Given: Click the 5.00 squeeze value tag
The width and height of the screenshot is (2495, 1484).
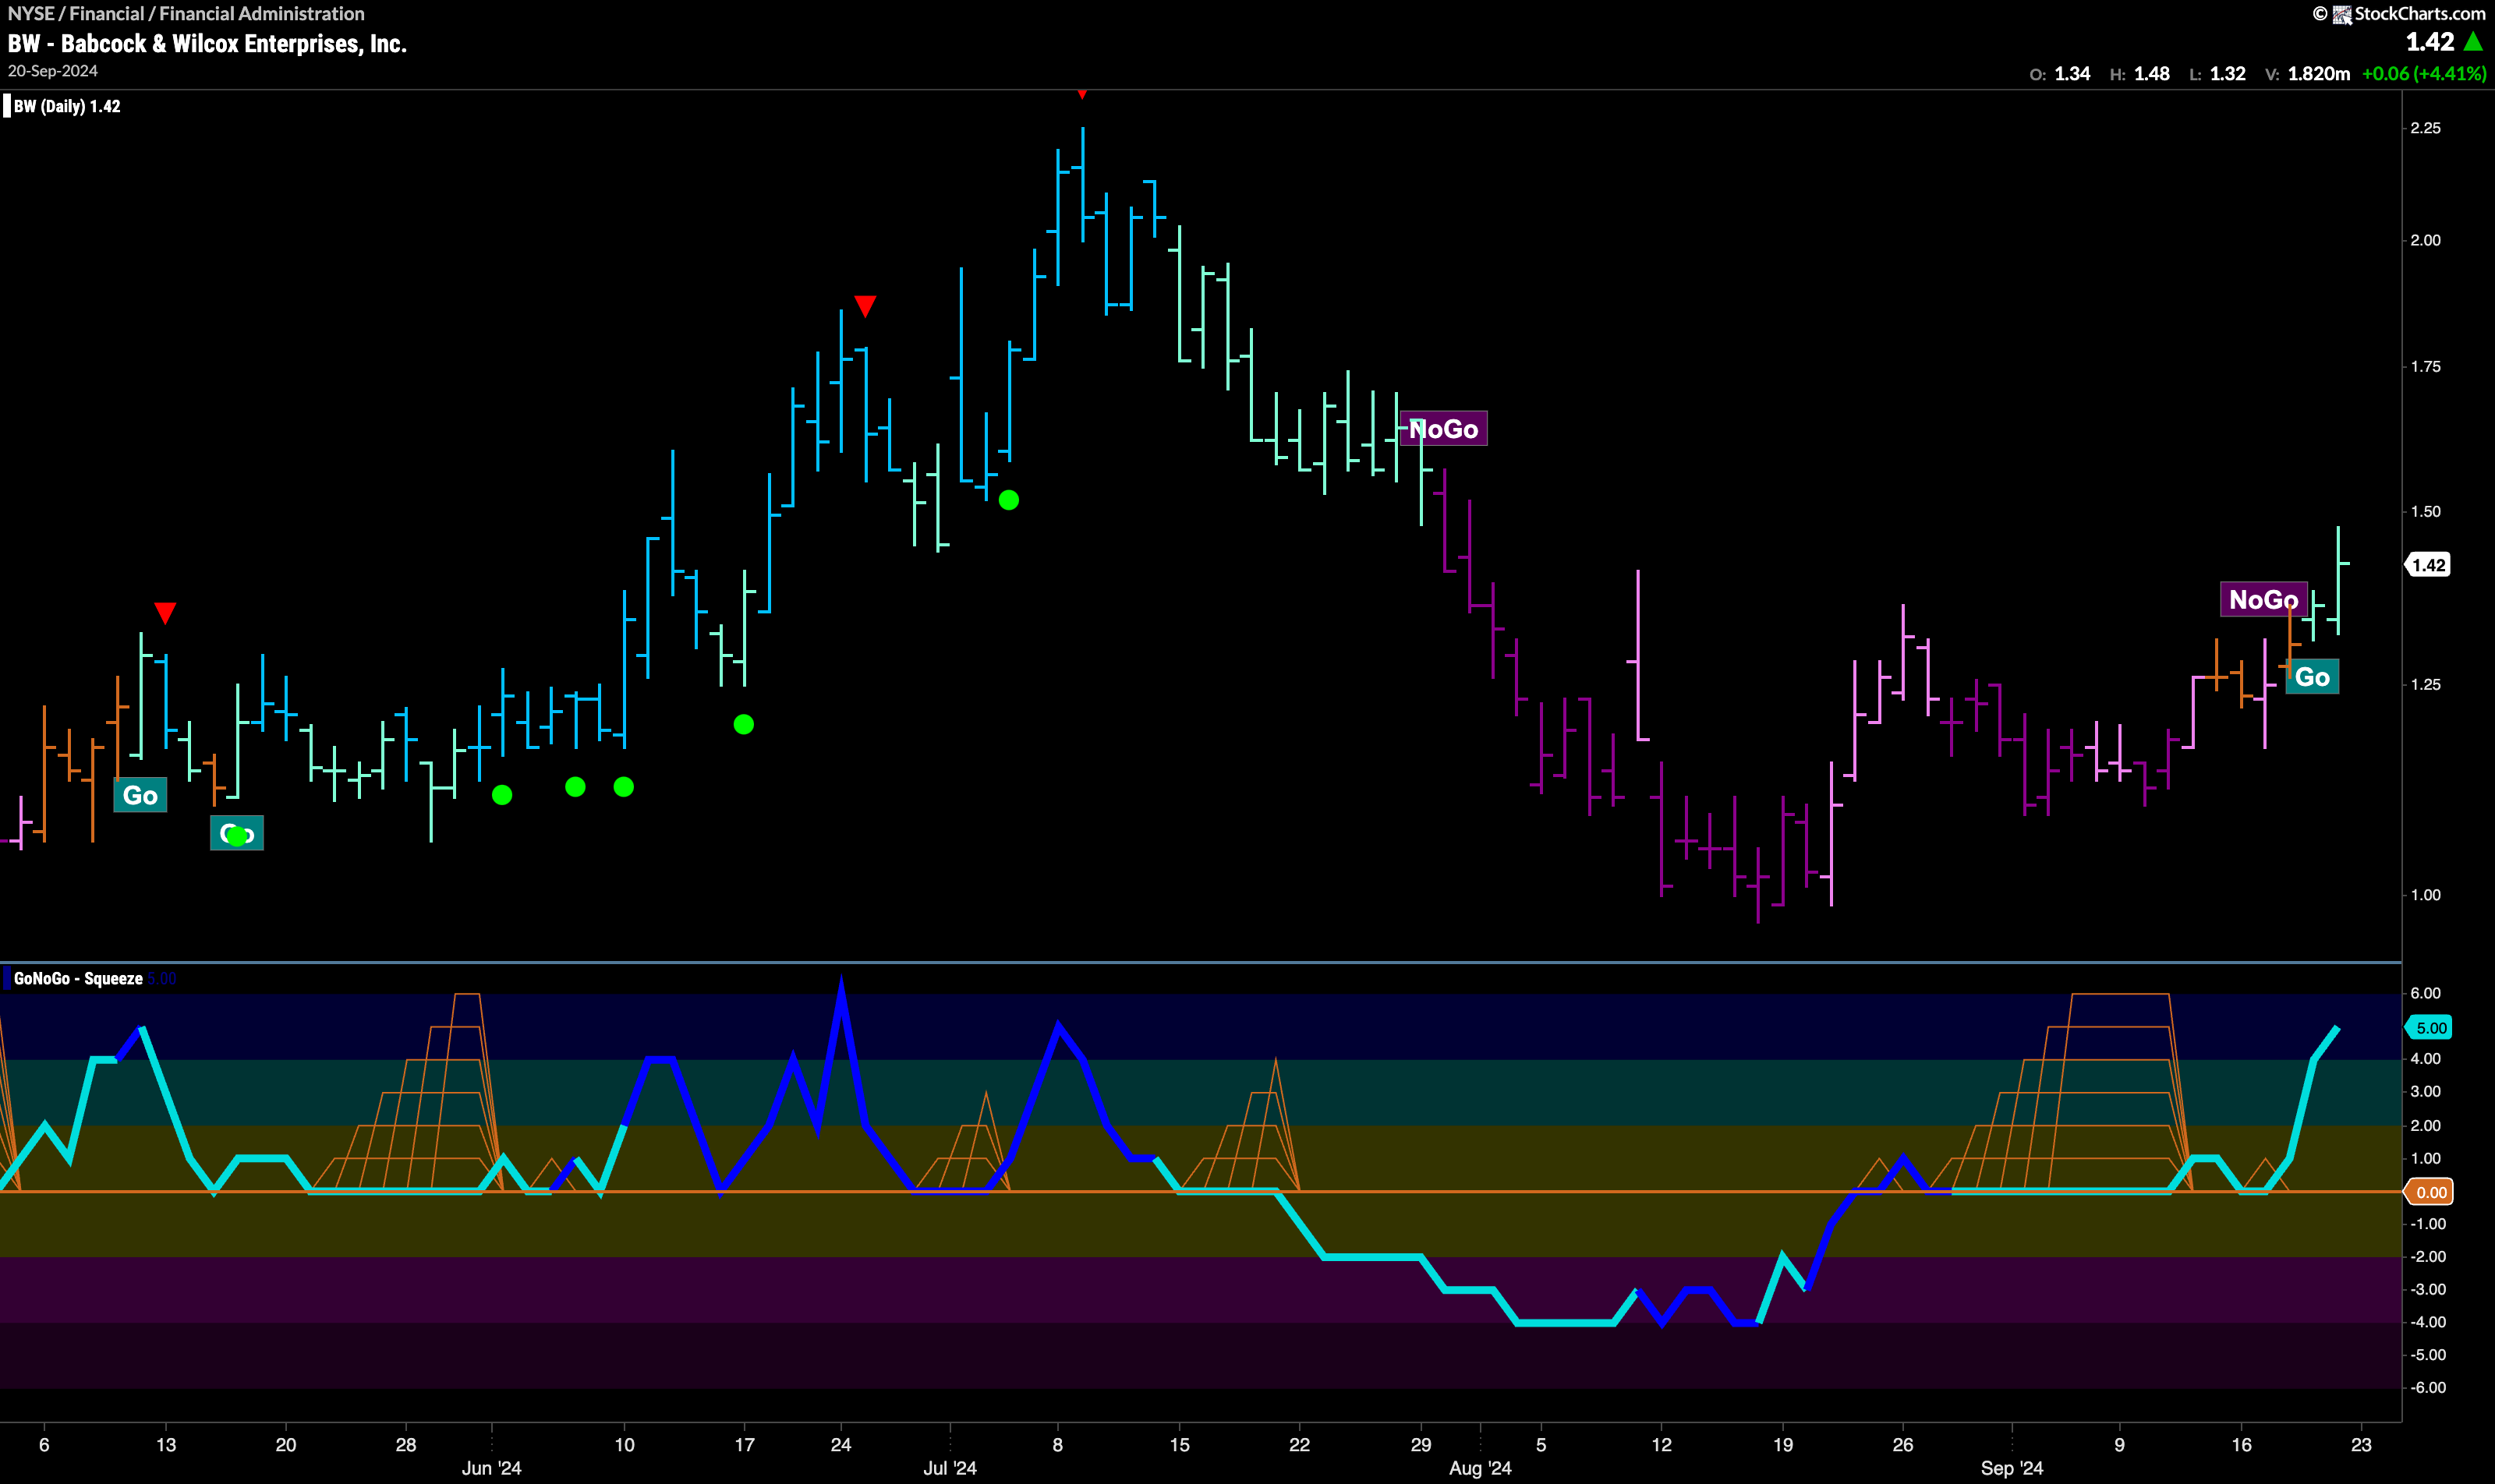Looking at the screenshot, I should coord(2429,1028).
